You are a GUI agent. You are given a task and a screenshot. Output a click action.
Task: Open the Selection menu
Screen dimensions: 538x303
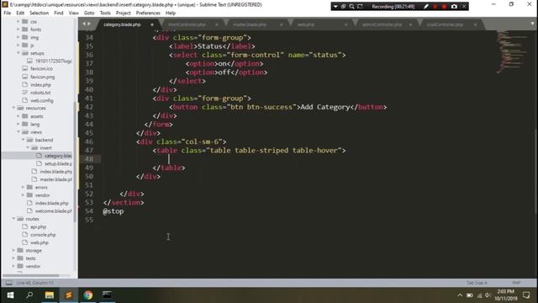[39, 13]
